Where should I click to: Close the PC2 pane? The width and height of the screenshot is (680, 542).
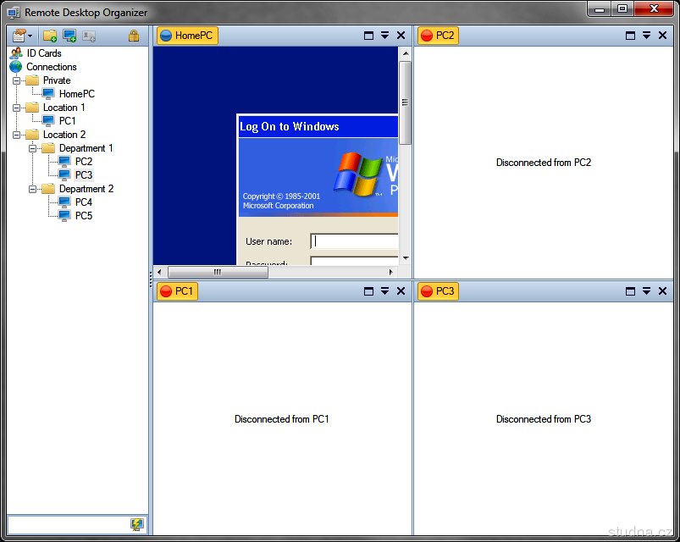click(x=663, y=36)
